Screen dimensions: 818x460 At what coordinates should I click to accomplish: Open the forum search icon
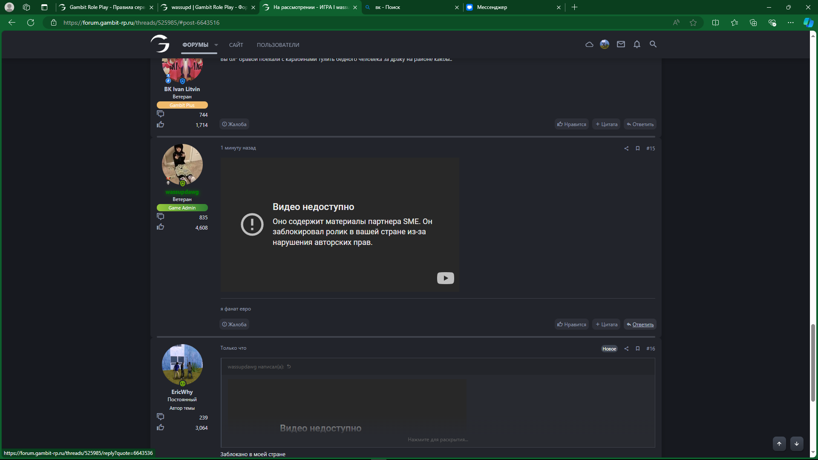coord(653,44)
